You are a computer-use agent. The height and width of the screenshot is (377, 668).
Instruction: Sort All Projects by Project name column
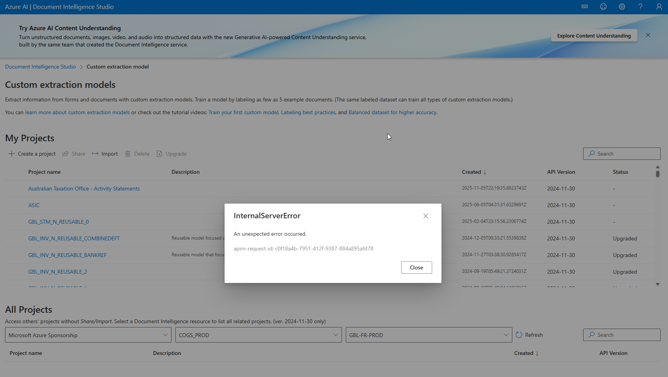tap(26, 353)
